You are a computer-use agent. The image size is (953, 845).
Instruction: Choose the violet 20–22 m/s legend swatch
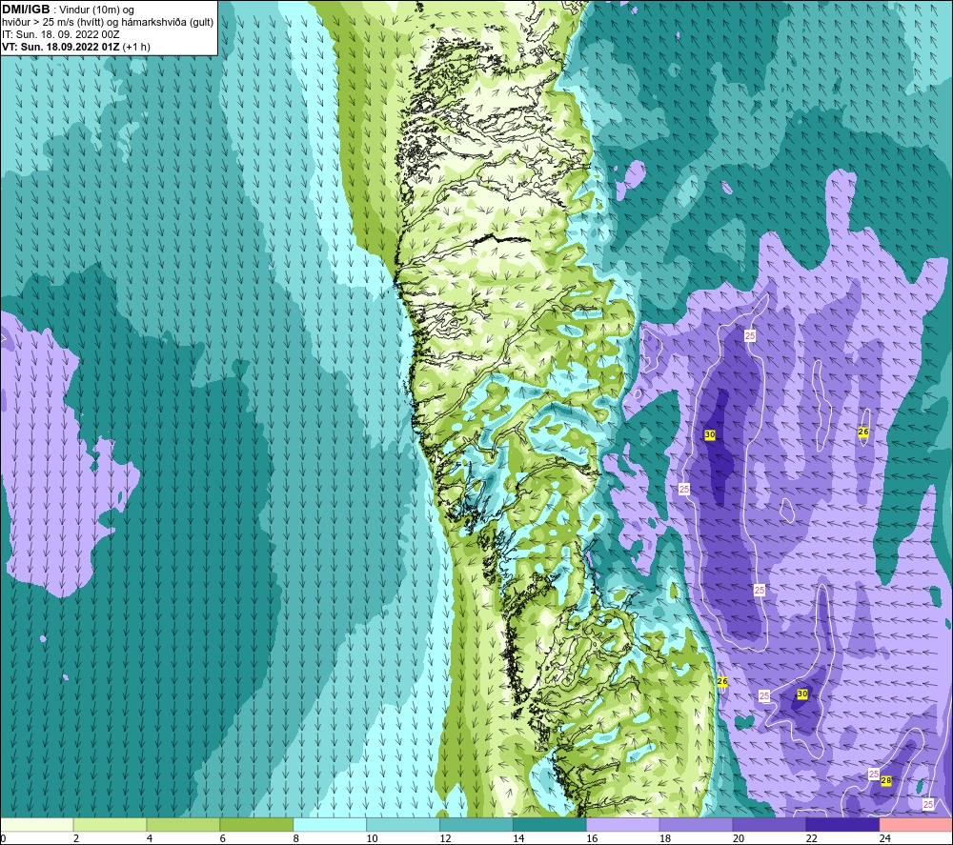pos(769,824)
